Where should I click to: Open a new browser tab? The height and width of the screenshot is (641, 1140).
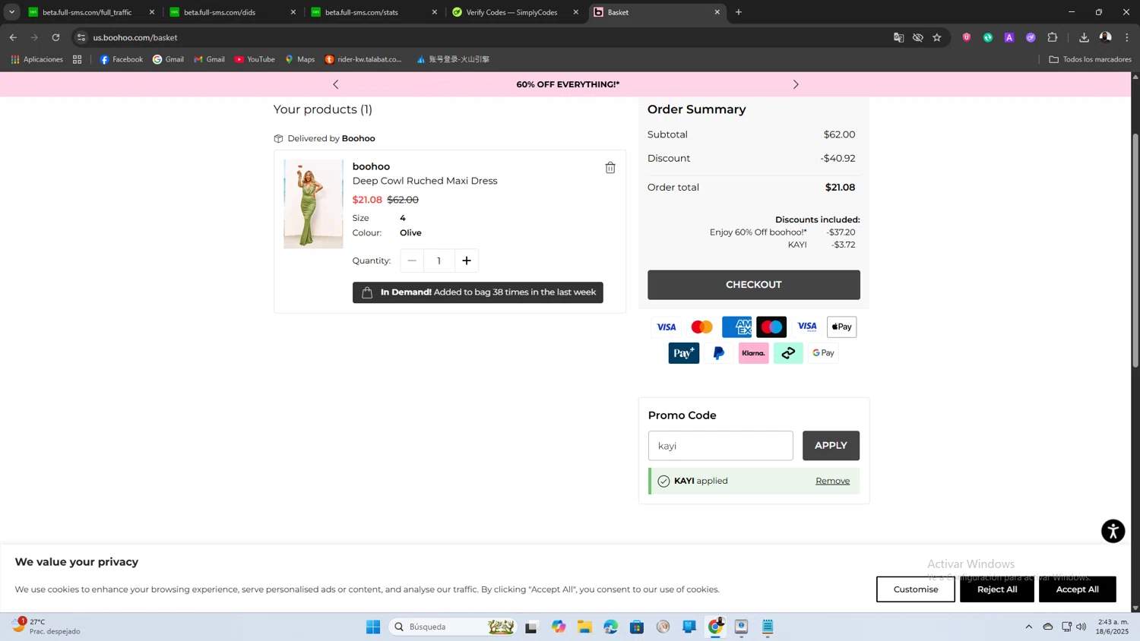(739, 12)
